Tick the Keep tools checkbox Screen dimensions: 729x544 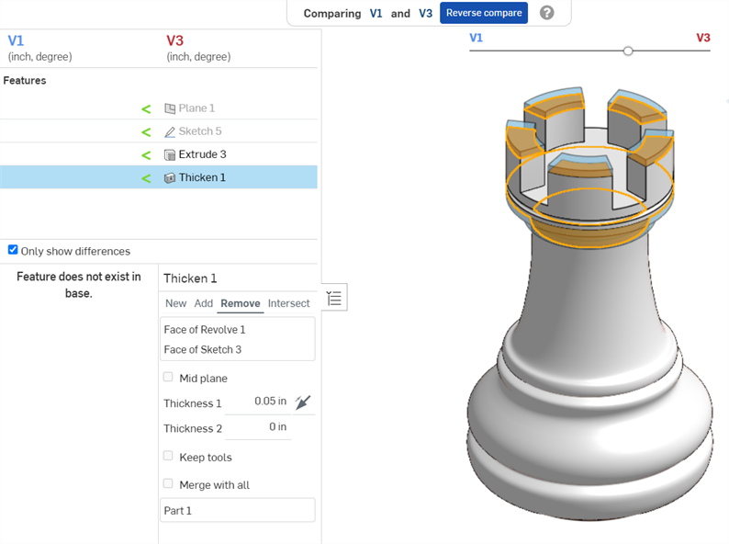168,456
